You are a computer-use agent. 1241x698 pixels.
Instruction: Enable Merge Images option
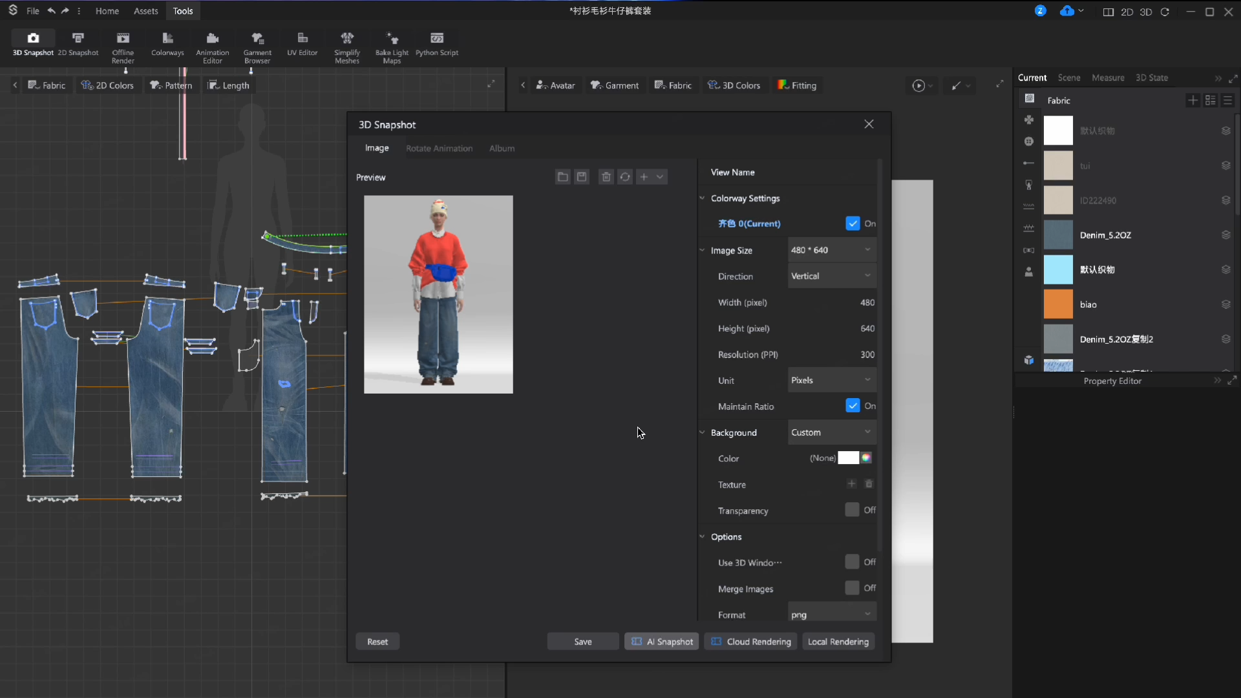click(x=852, y=587)
